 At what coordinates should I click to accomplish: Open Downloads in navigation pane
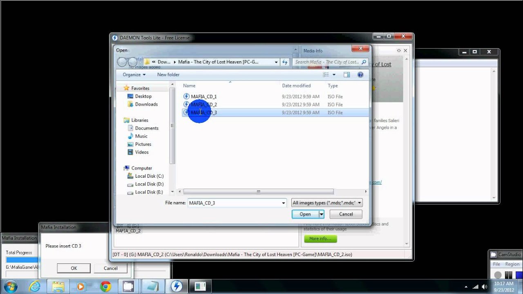[146, 104]
